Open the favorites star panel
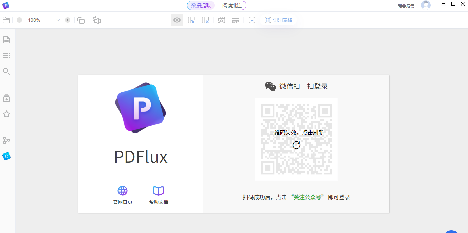The width and height of the screenshot is (468, 233). tap(6, 114)
